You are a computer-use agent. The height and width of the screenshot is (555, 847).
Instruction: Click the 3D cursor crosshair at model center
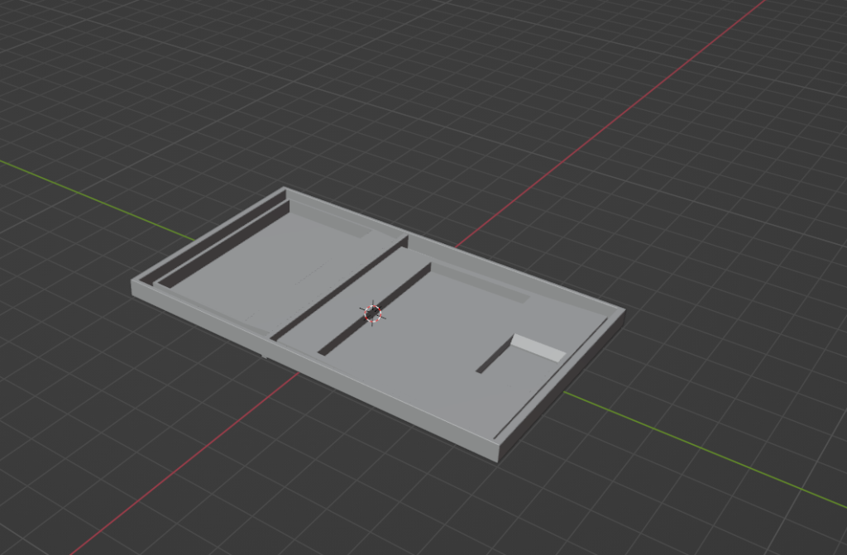click(x=372, y=313)
